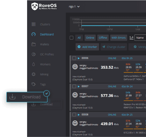Click the sort order icon beside Name
Viewport: 146px width, 137px height.
click(131, 38)
